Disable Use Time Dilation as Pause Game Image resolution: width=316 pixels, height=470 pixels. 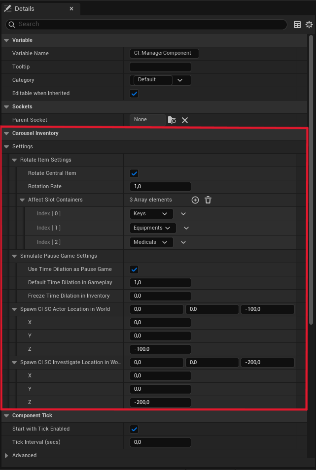pos(134,269)
